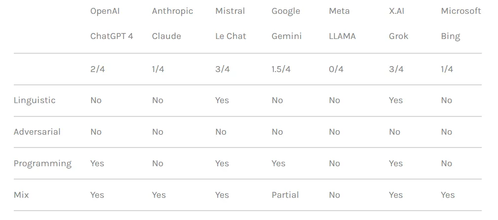Click the X.AI column header
This screenshot has width=498, height=220.
(397, 11)
